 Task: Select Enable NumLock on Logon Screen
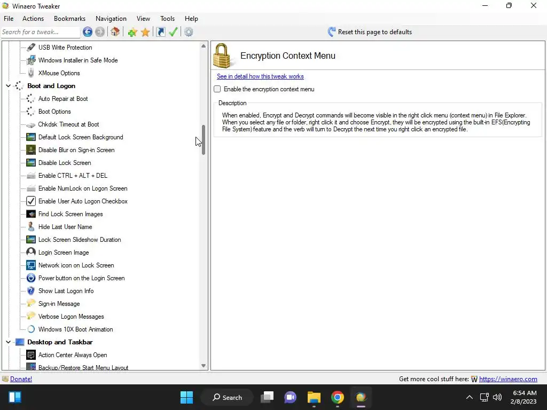83,188
